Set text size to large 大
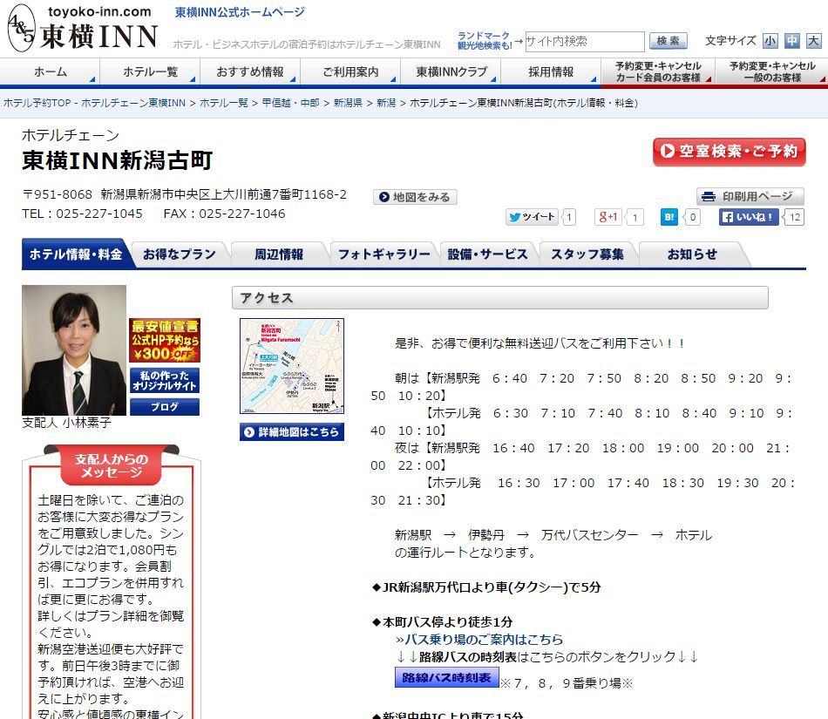The image size is (828, 719). tap(814, 41)
